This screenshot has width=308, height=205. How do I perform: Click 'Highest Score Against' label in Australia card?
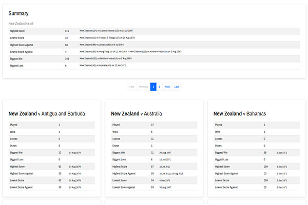pos(124,174)
